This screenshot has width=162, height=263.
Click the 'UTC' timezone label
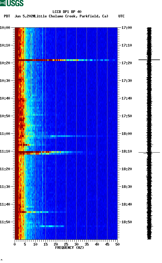(122, 16)
